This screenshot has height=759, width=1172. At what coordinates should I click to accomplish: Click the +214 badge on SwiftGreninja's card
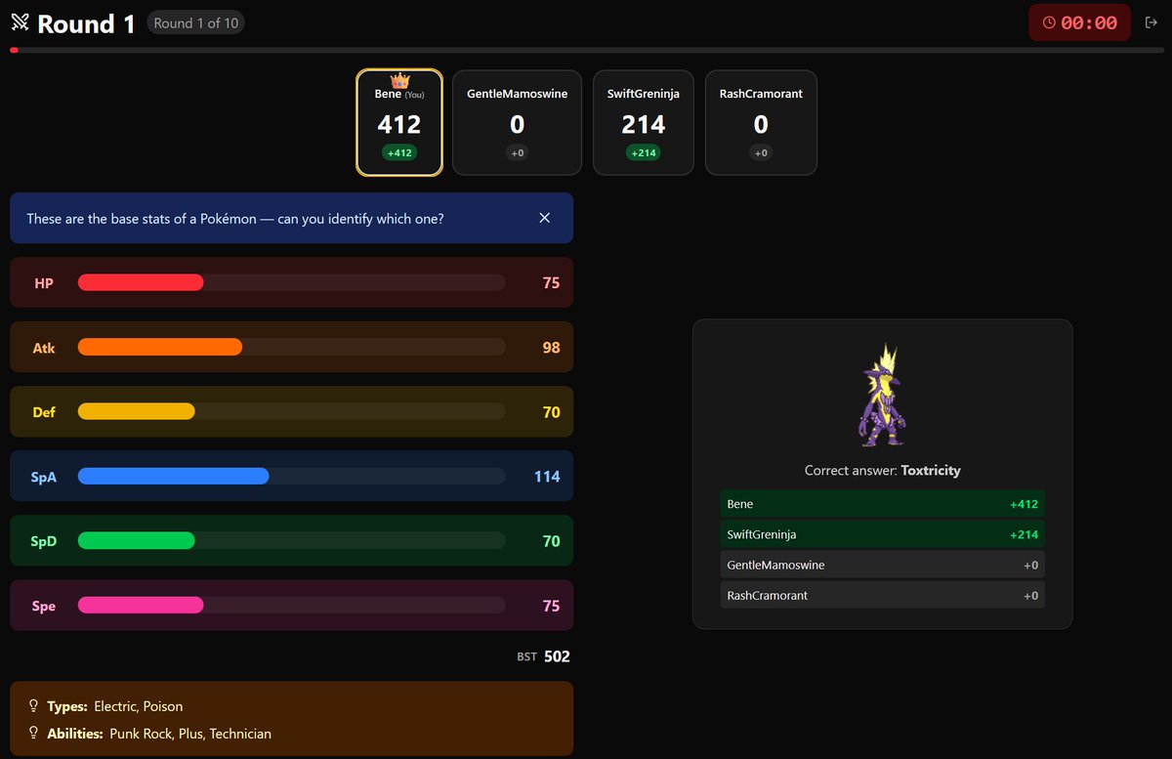[643, 152]
